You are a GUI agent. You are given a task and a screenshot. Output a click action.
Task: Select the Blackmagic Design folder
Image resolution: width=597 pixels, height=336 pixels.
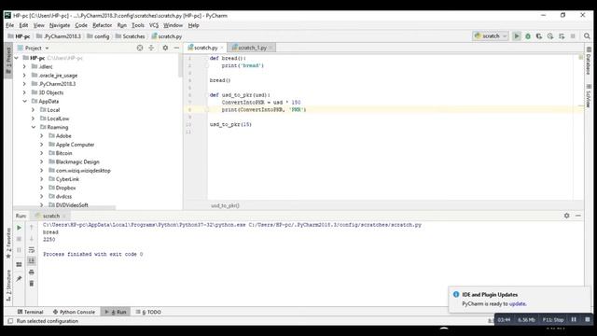[77, 161]
